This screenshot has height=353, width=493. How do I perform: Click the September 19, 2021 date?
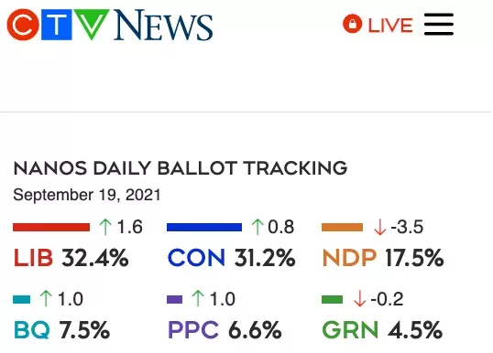click(x=87, y=195)
